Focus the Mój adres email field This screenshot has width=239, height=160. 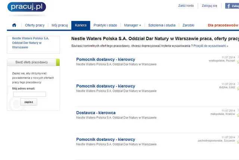tap(30, 94)
